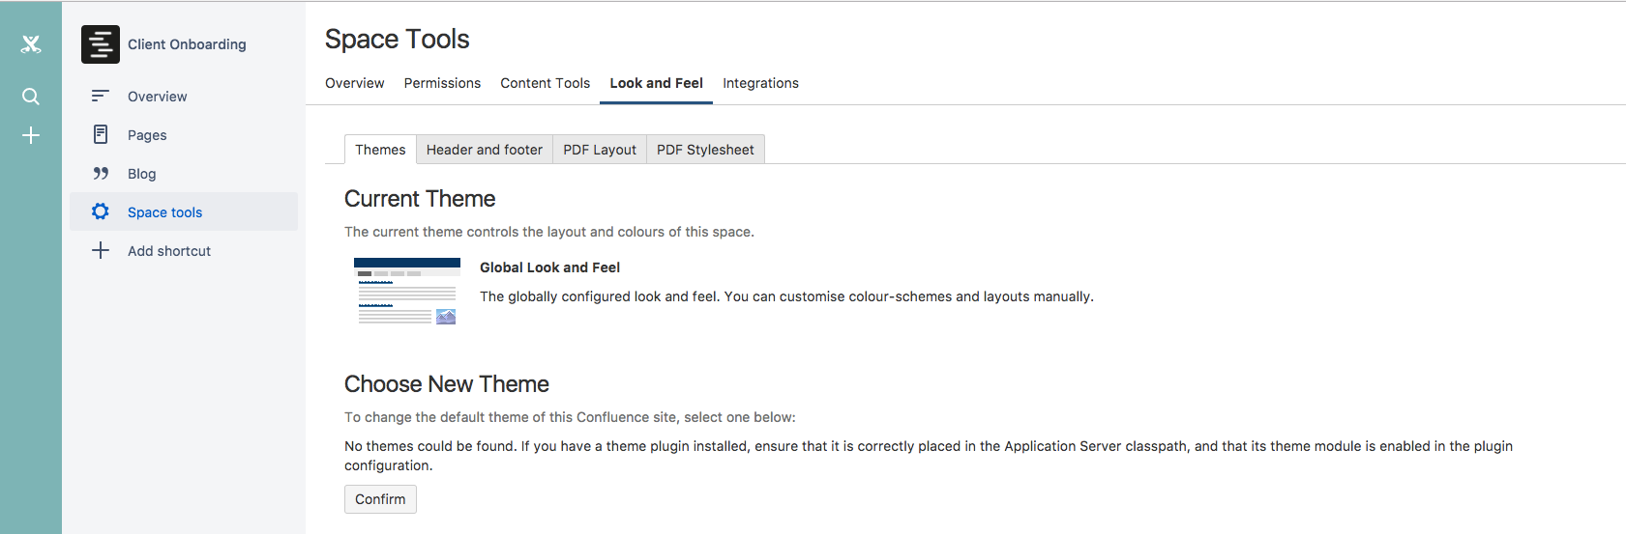Screen dimensions: 1626x534
Task: Select the Themes tab
Action: coord(380,150)
